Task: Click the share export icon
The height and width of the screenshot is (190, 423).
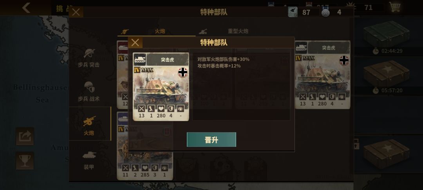Action: pos(25,136)
